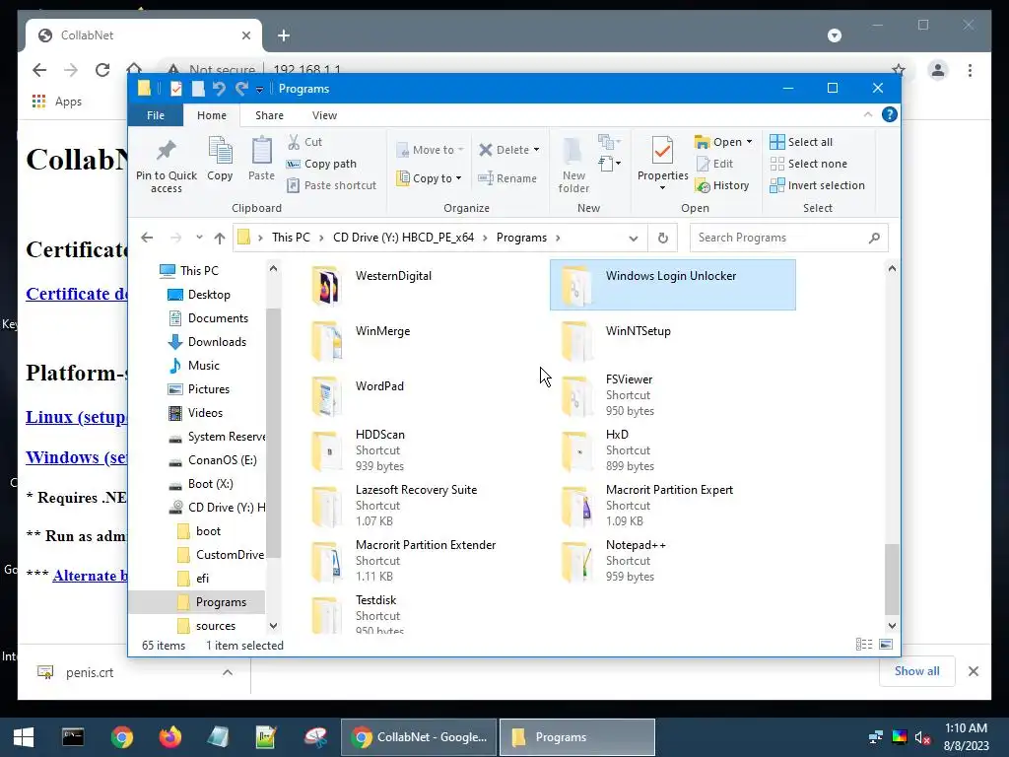Select the Lazesoft Recovery Suite shortcut
This screenshot has width=1009, height=757.
[424, 506]
